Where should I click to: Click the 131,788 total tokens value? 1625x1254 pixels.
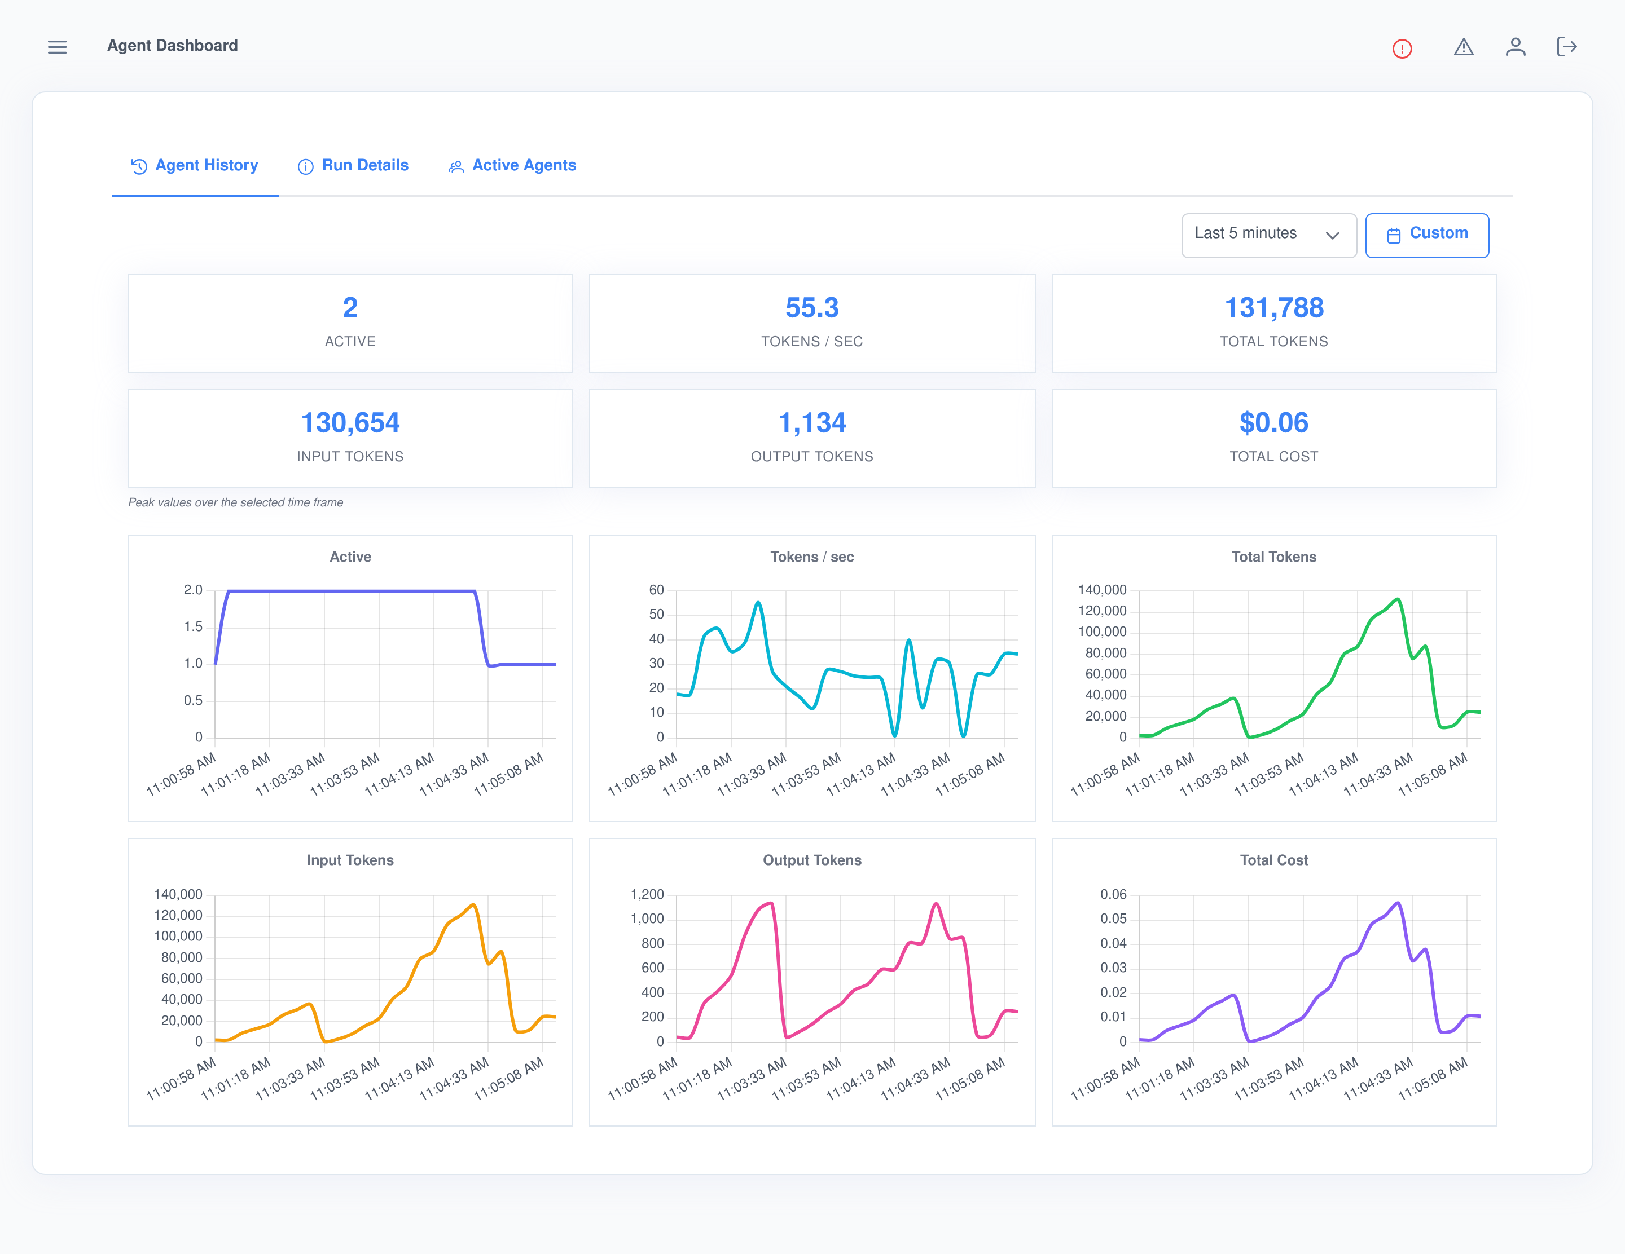coord(1274,308)
